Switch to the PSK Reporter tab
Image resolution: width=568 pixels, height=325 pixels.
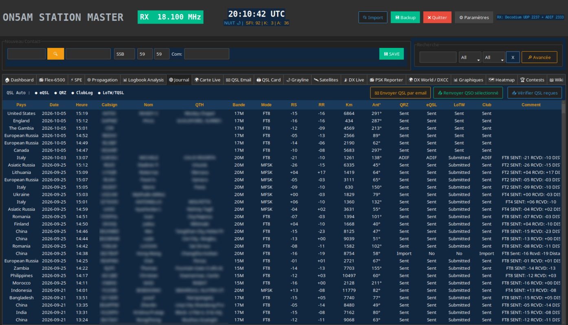click(386, 80)
